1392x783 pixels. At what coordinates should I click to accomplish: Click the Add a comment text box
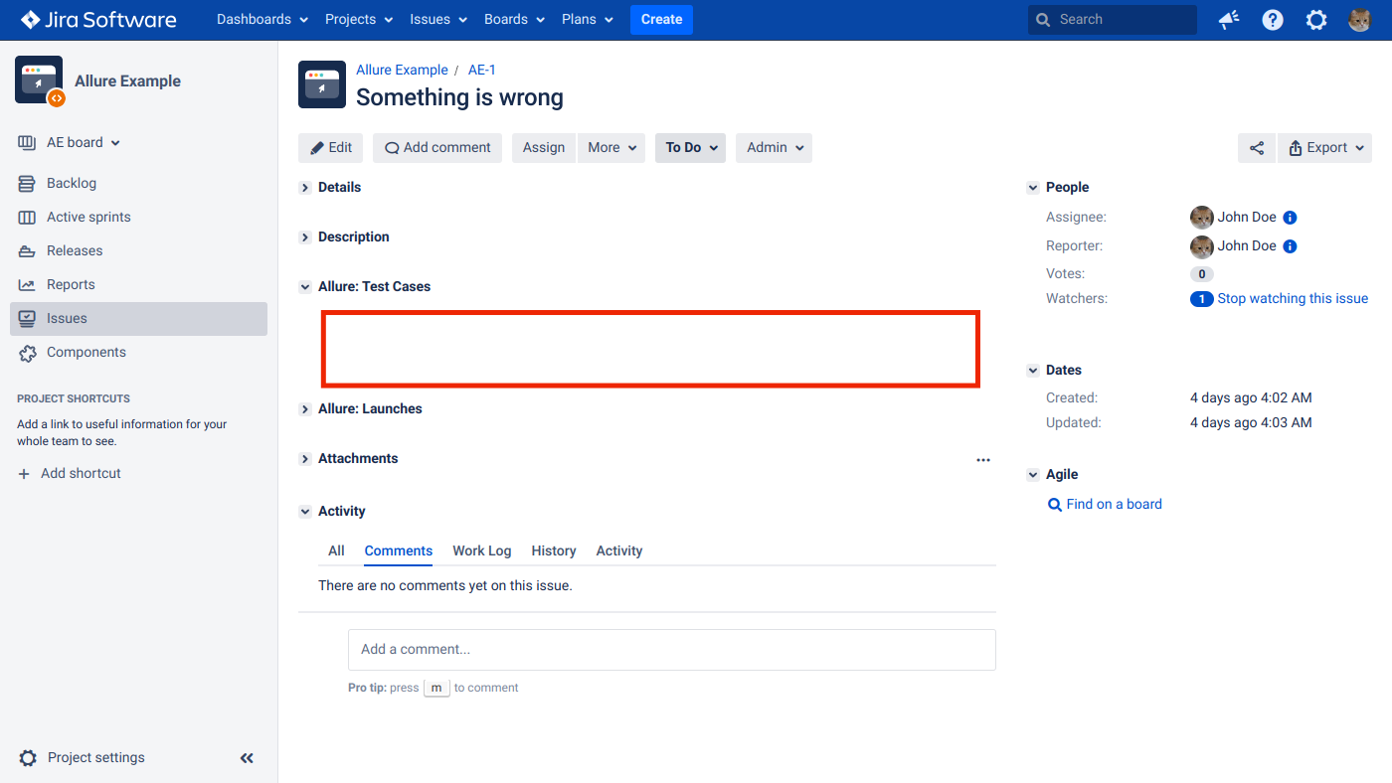[x=671, y=650]
